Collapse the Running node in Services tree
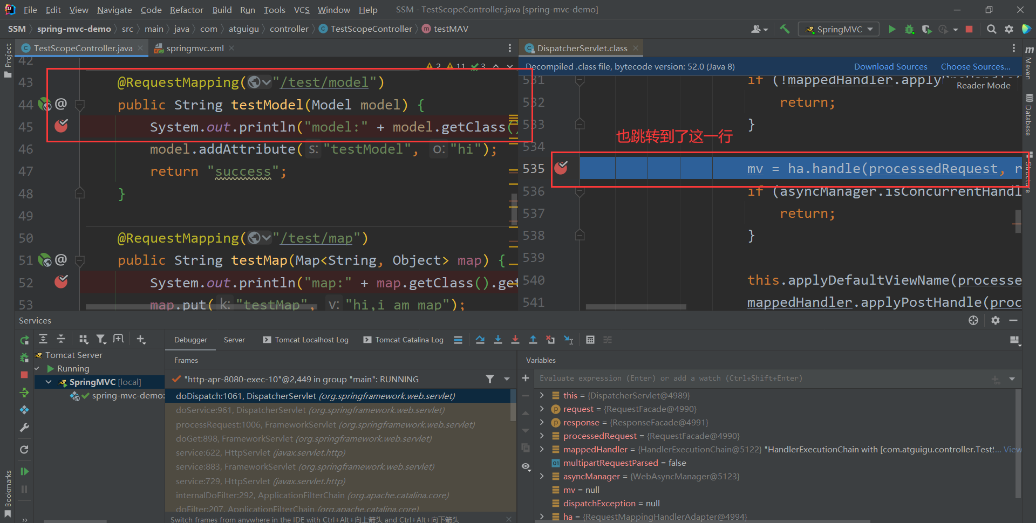 37,368
